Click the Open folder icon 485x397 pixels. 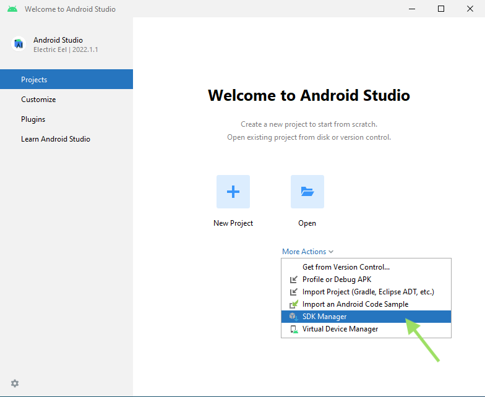307,192
